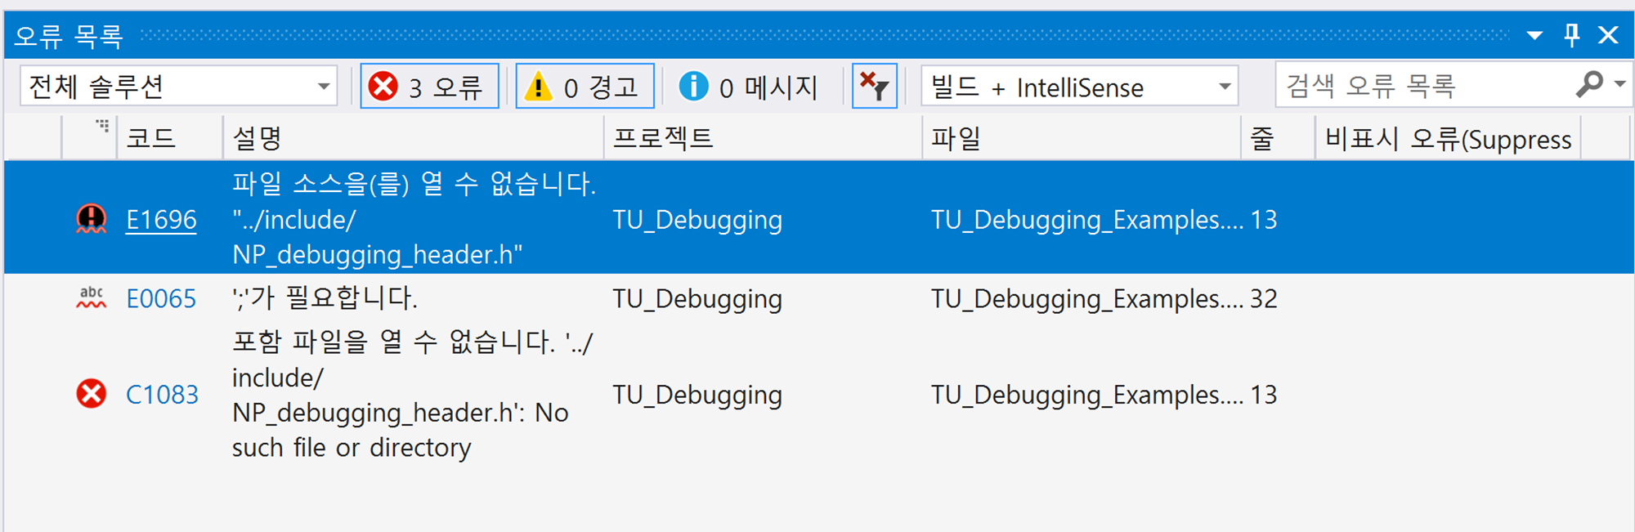Image resolution: width=1635 pixels, height=532 pixels.
Task: Toggle the 0 경고 warnings filter
Action: tap(585, 87)
